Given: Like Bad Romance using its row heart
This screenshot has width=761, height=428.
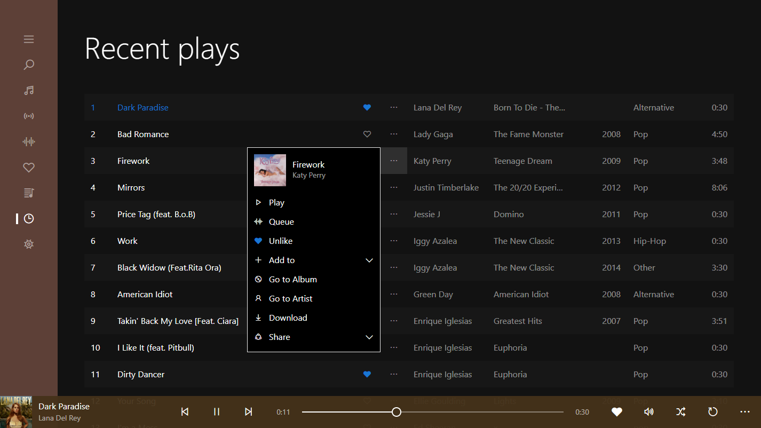Looking at the screenshot, I should [x=367, y=134].
